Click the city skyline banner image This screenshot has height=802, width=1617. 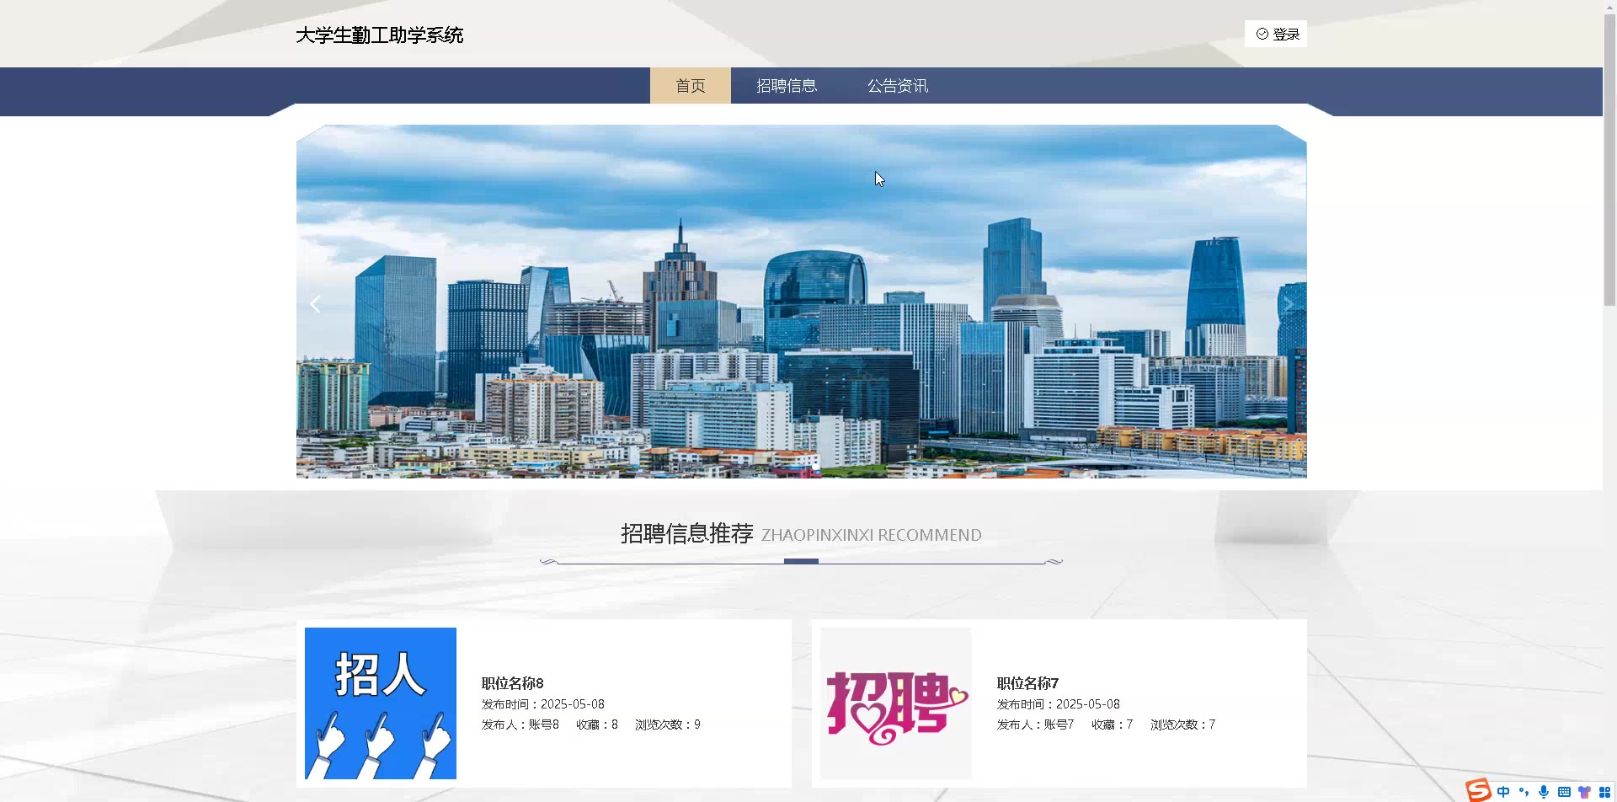click(x=802, y=302)
